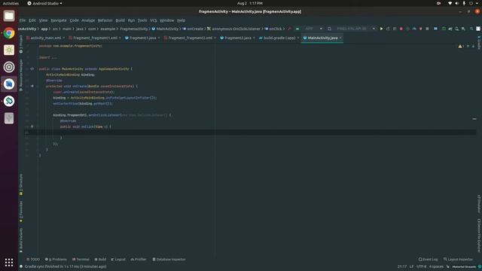This screenshot has height=271, width=482.
Task: Open the Device File Explorer panel
Action: [479, 236]
